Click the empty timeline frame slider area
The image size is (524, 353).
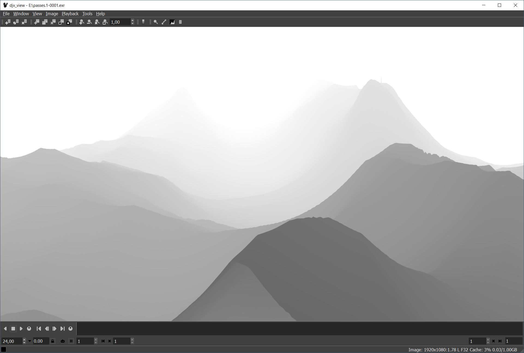point(299,329)
